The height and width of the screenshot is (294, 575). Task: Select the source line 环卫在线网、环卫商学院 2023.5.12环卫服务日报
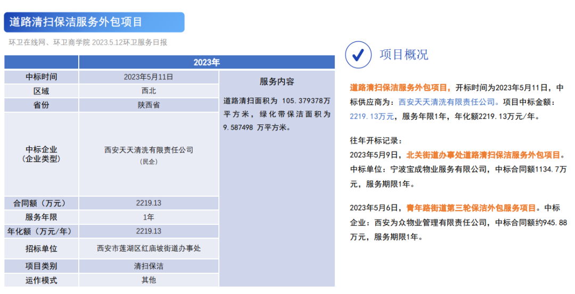(88, 43)
